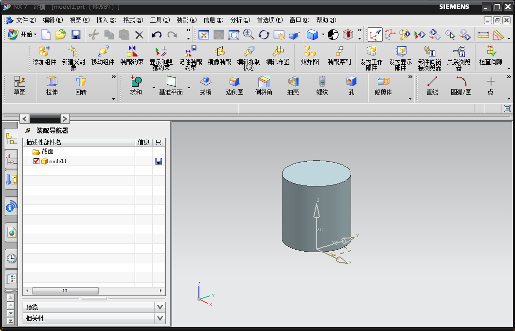Click the 基准平面 (Datum Plane) icon

[171, 84]
